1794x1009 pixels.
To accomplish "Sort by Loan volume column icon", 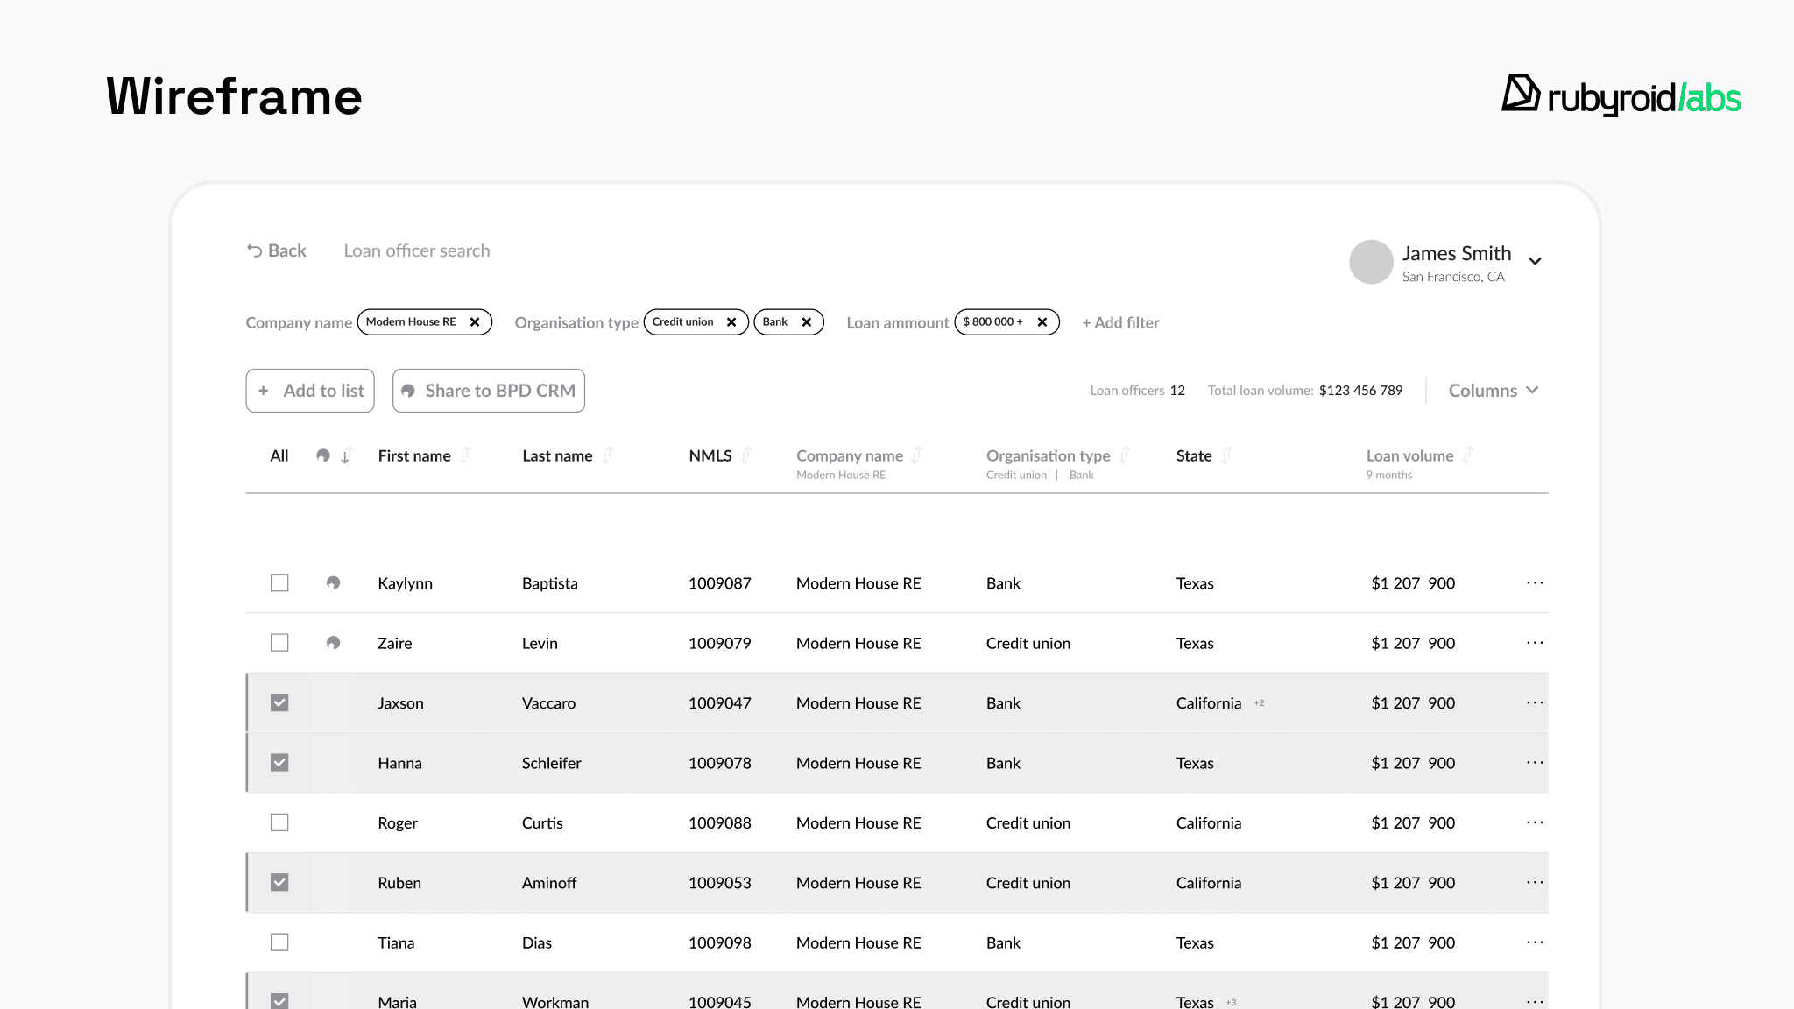I will coord(1467,455).
